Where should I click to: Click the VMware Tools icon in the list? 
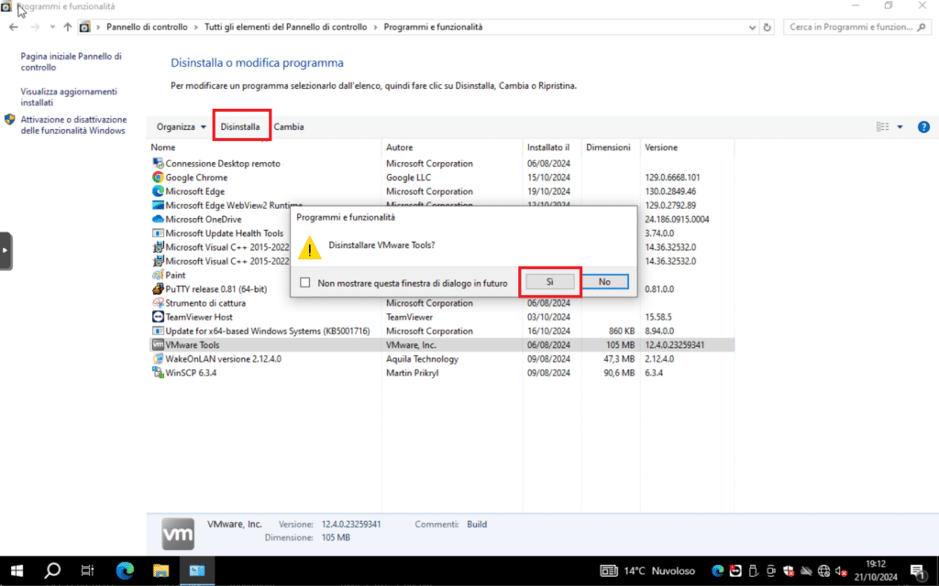(x=158, y=345)
